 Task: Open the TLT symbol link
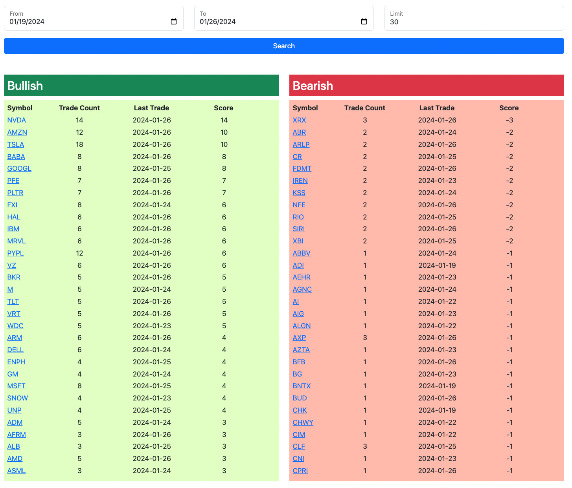point(13,302)
